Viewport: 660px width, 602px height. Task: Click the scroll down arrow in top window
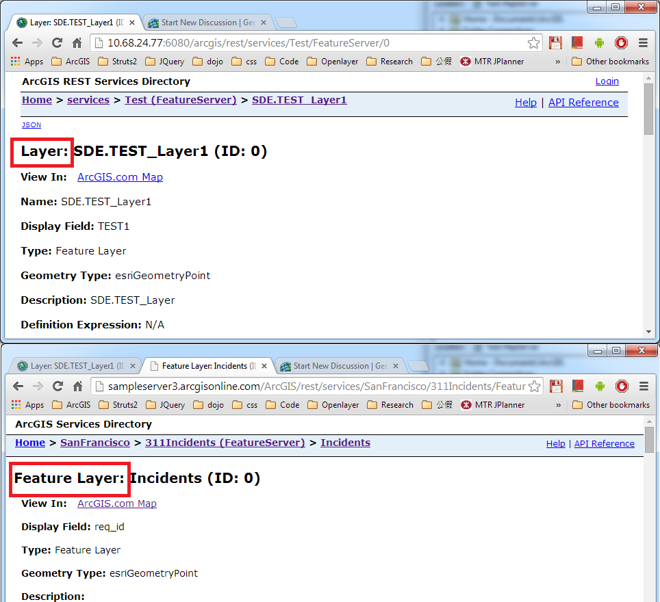tap(648, 332)
